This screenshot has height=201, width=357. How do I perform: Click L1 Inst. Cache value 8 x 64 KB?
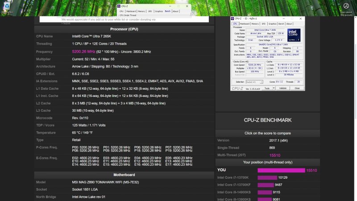pos(120,96)
